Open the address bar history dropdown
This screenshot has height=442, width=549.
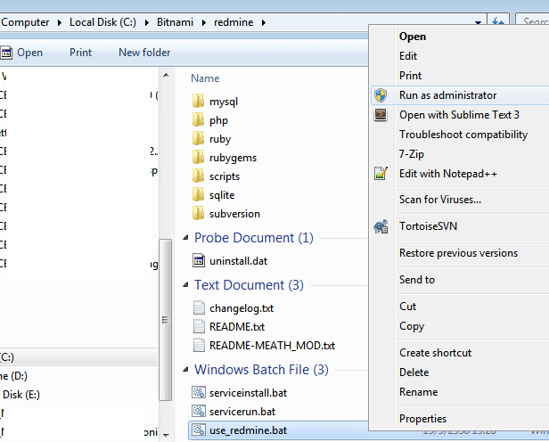tap(478, 23)
